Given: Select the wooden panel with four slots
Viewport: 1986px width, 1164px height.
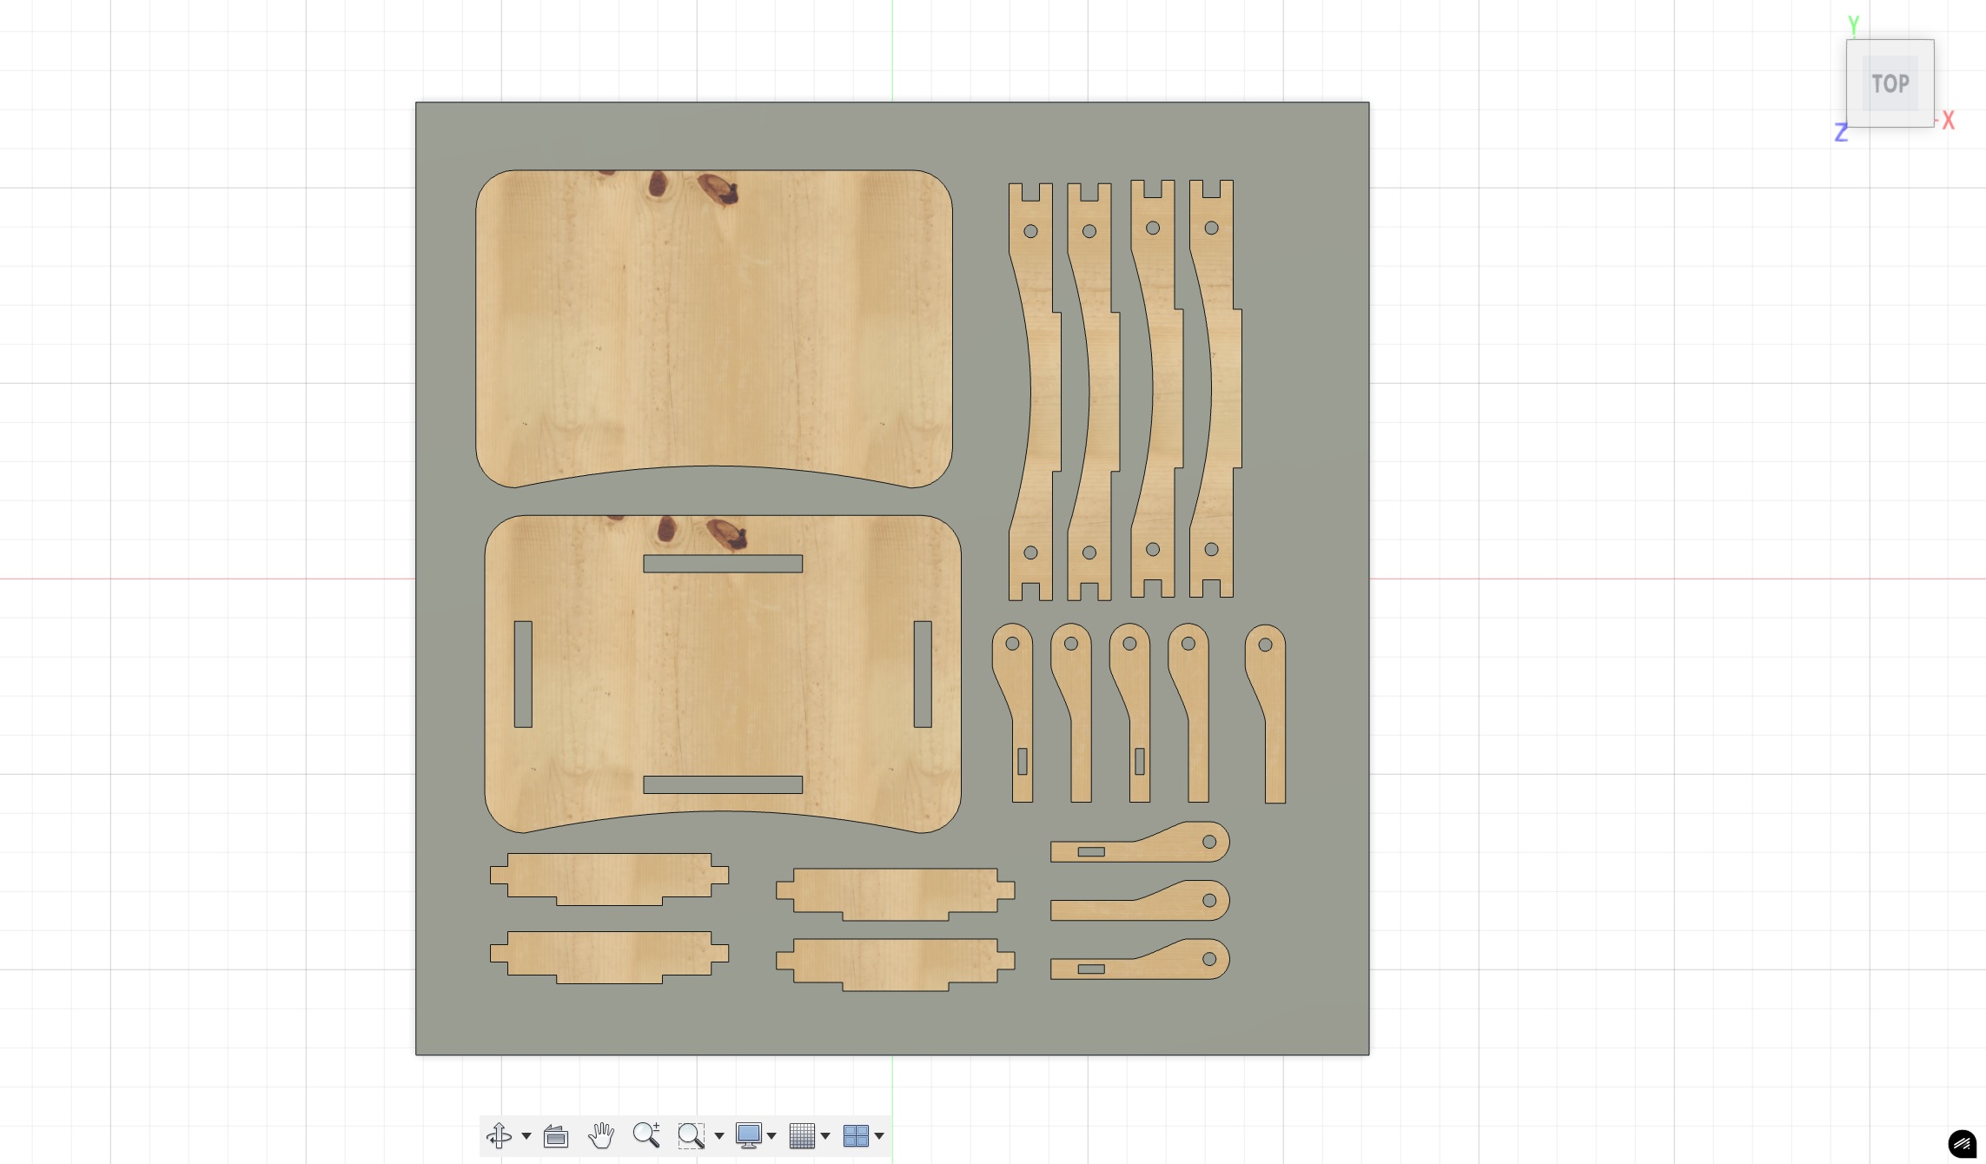Looking at the screenshot, I should [723, 674].
